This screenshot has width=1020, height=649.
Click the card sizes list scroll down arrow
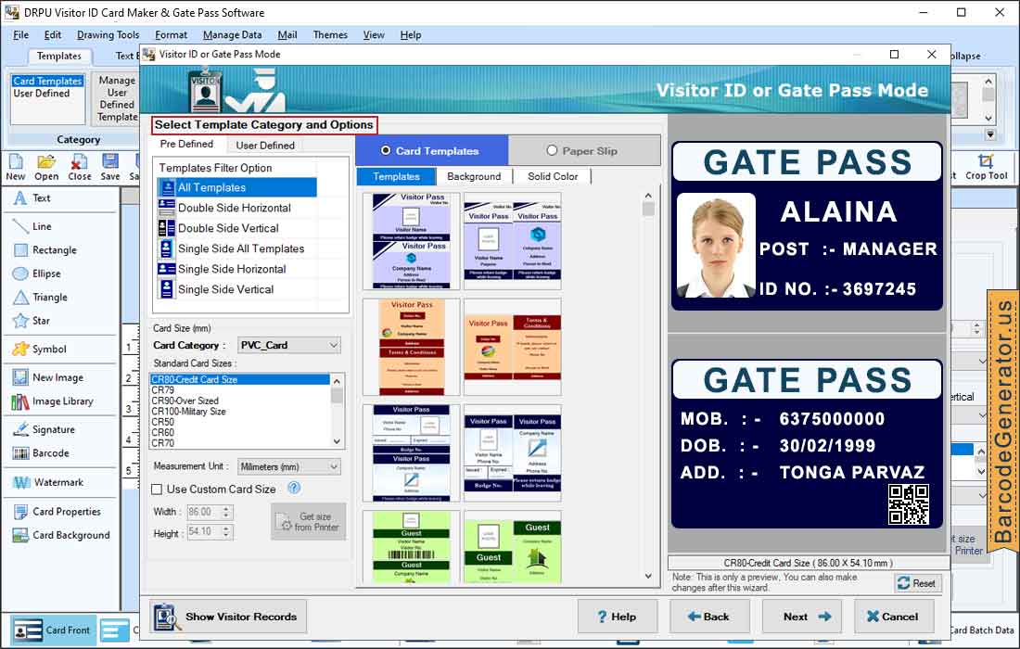pos(337,441)
